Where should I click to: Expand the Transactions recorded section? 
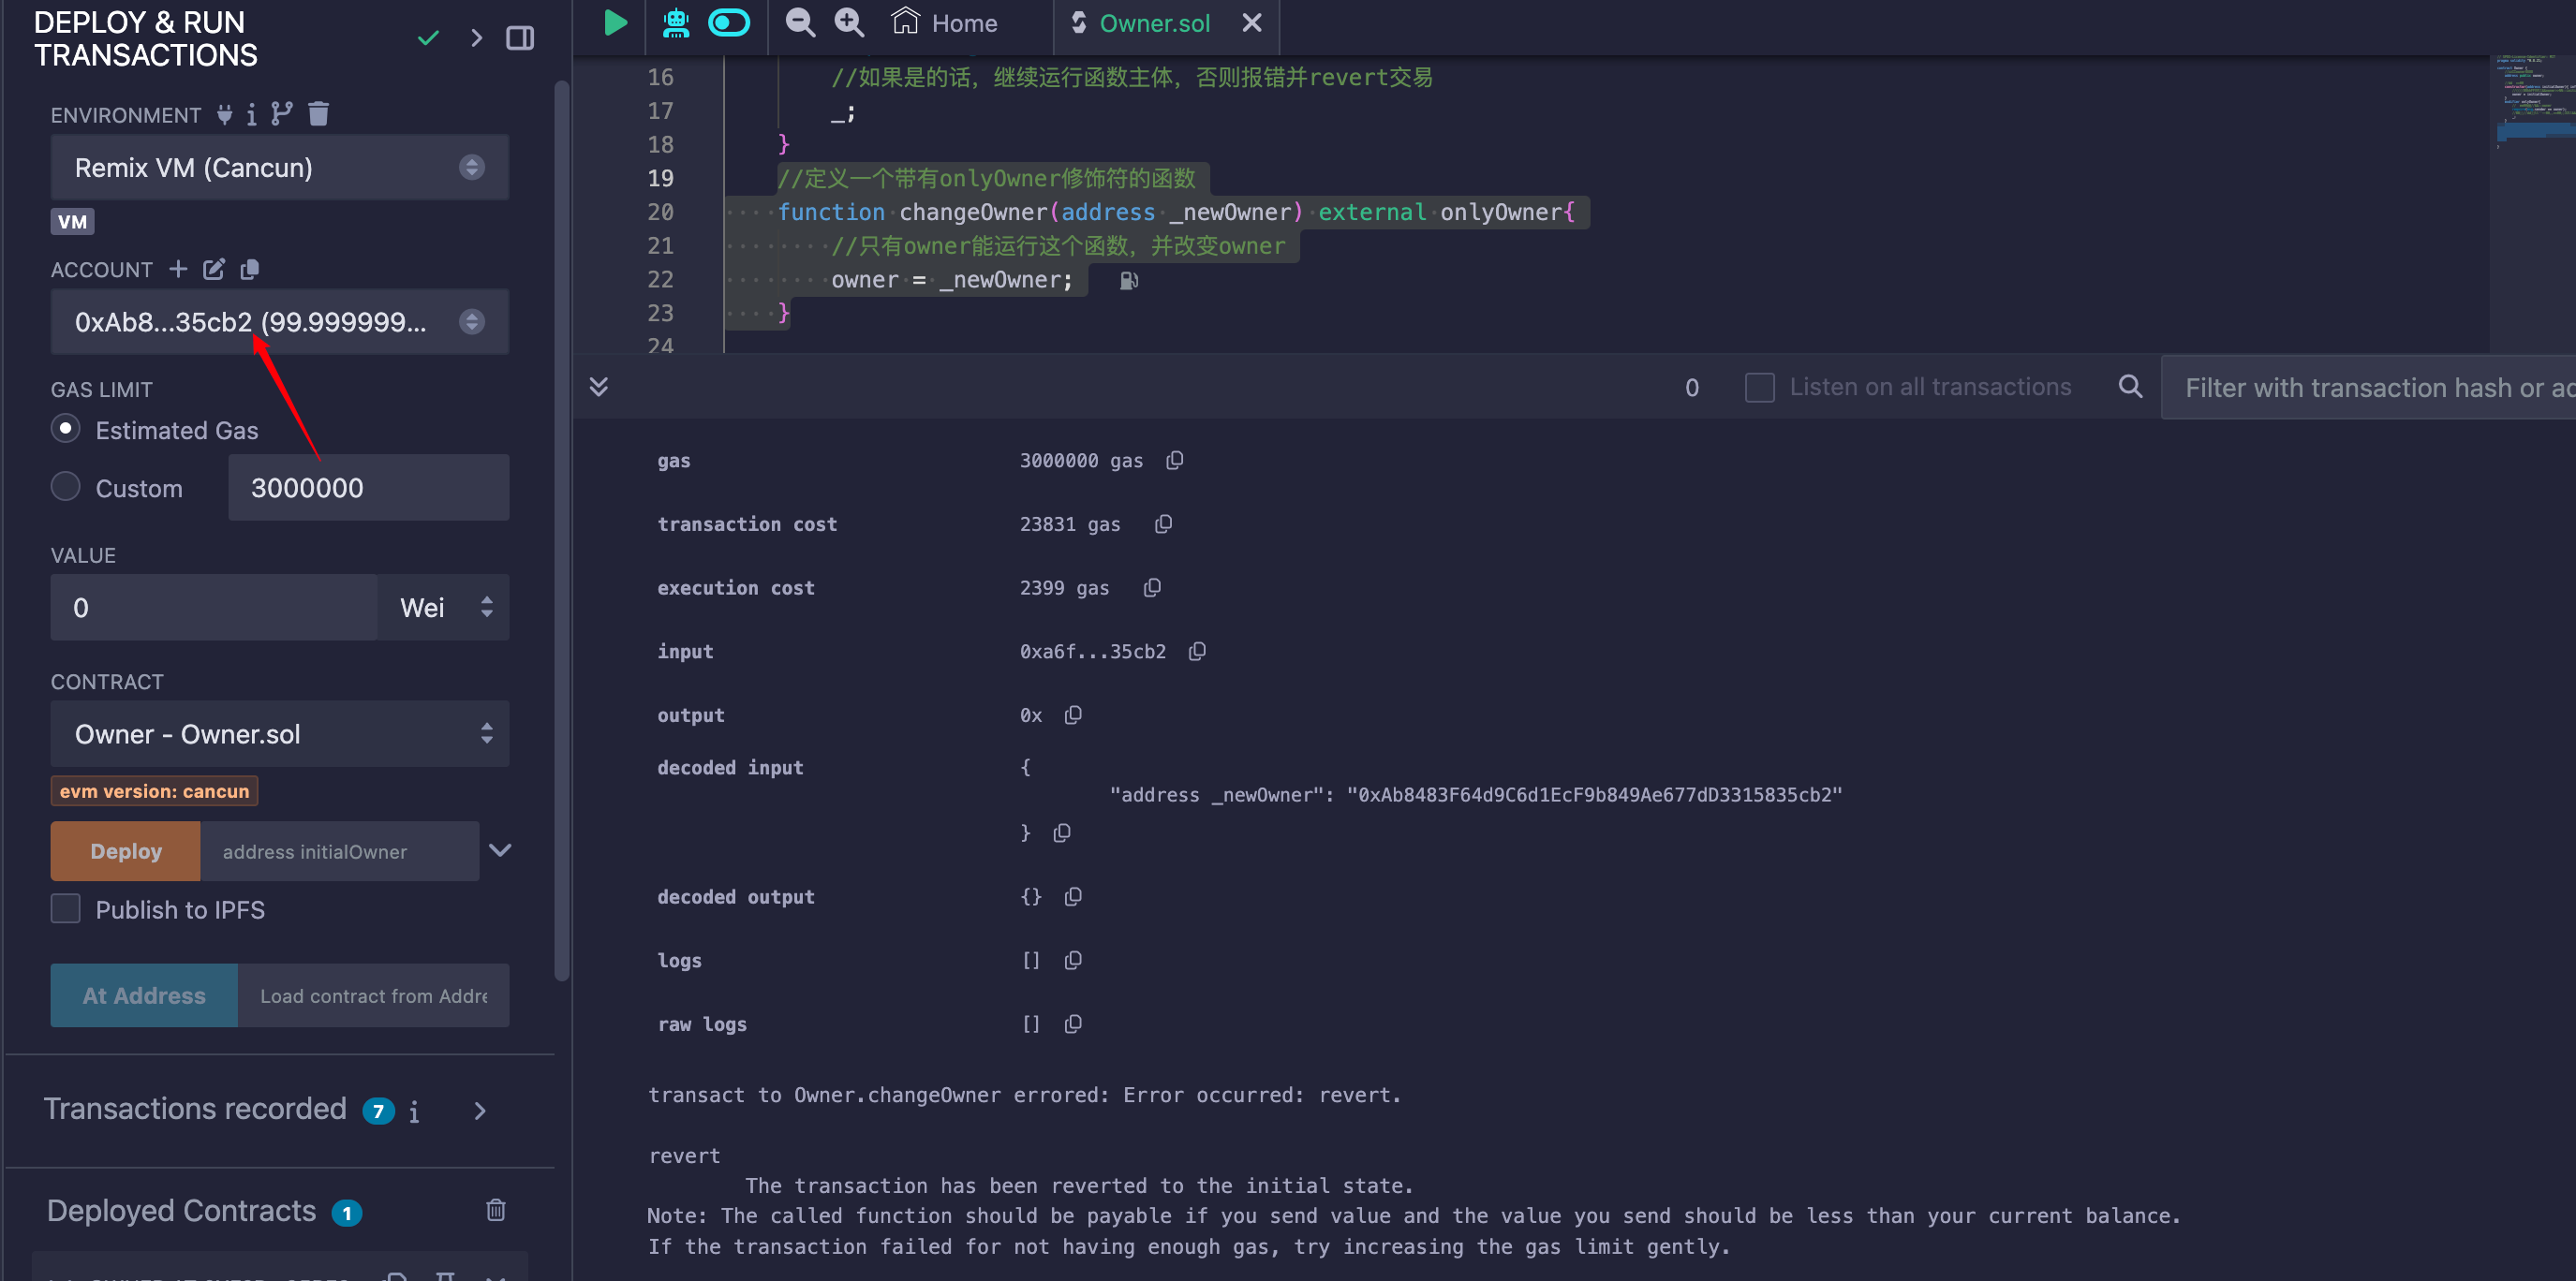click(x=480, y=1111)
